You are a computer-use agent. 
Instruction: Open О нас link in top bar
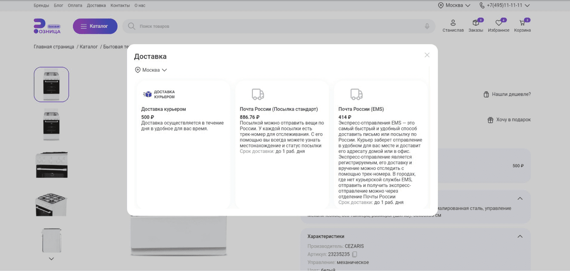click(140, 5)
